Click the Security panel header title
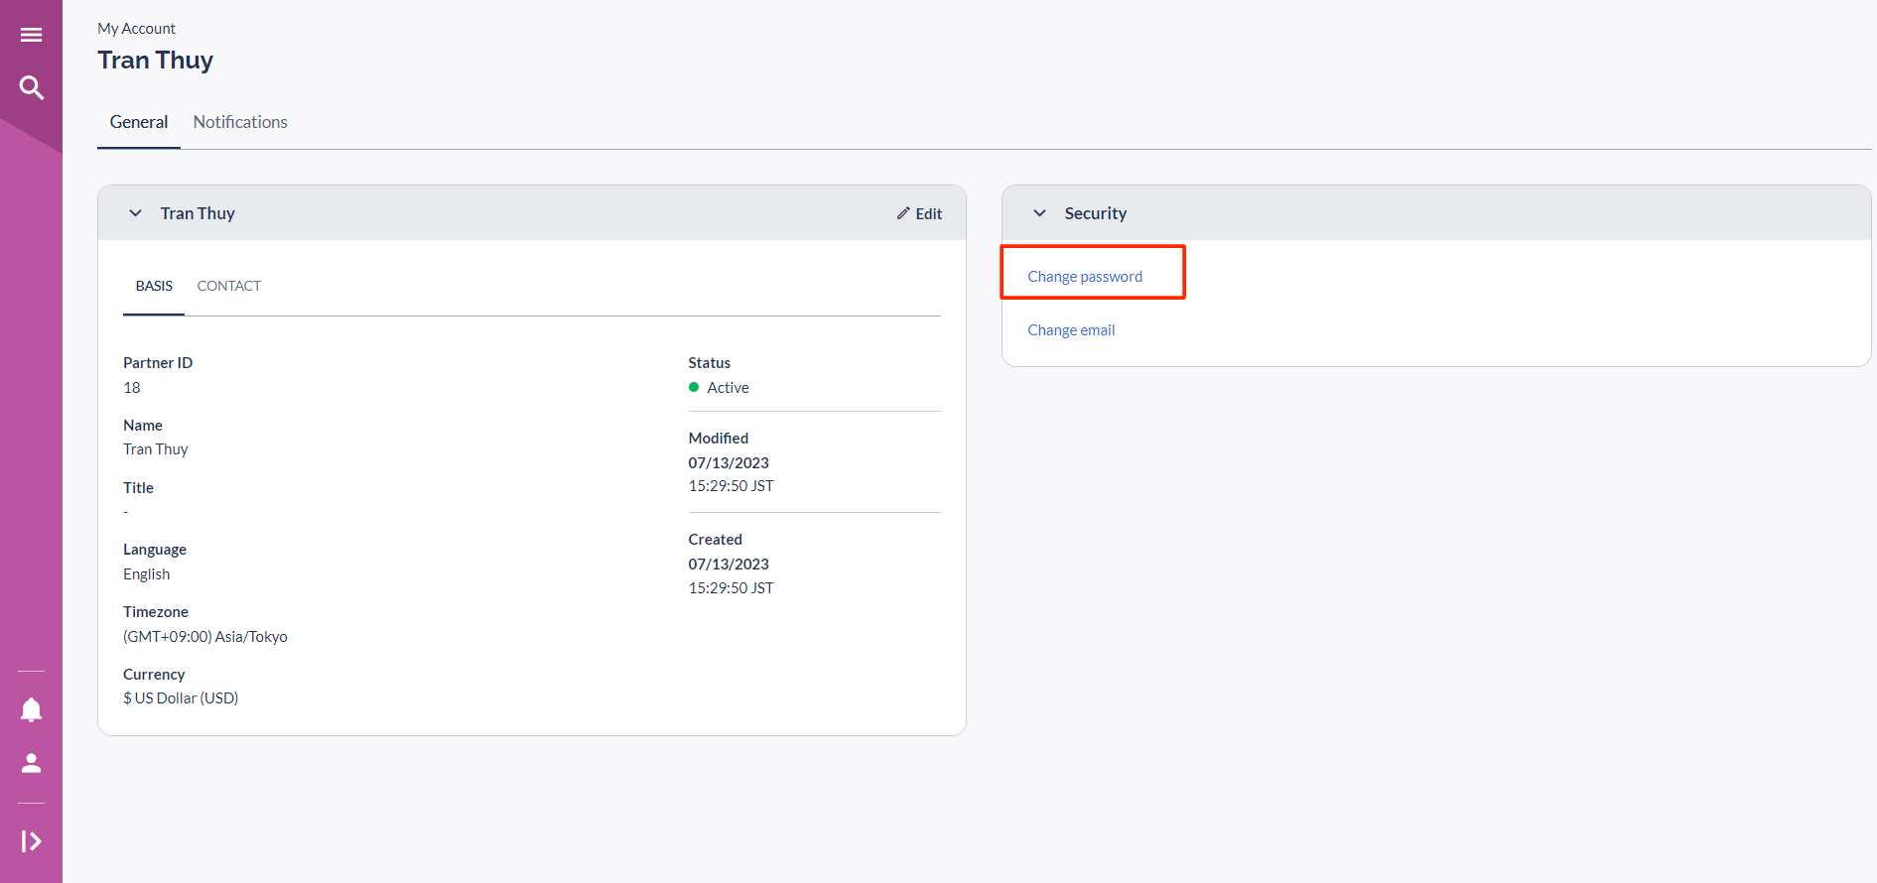Viewport: 1877px width, 883px height. pos(1095,213)
